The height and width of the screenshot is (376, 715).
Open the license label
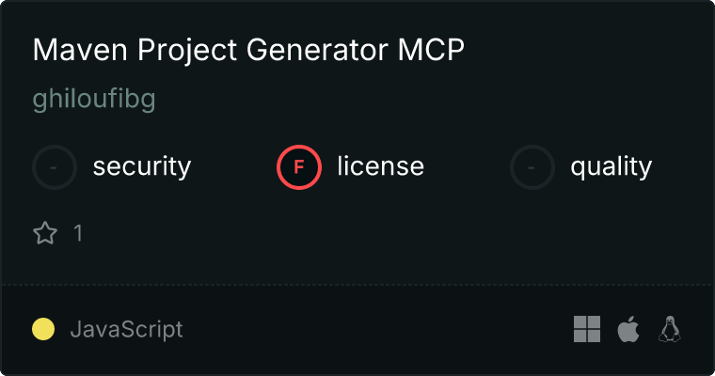pos(380,167)
